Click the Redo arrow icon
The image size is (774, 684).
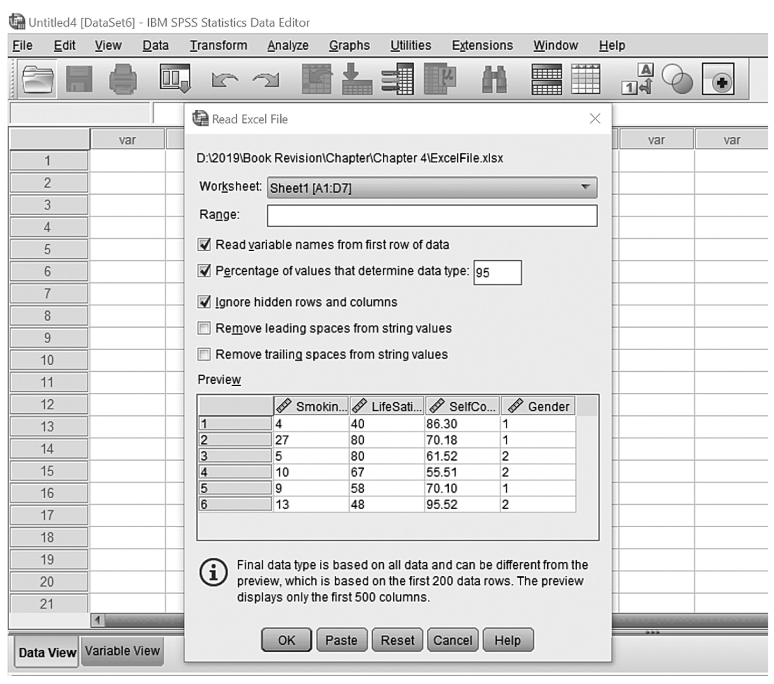pos(266,80)
